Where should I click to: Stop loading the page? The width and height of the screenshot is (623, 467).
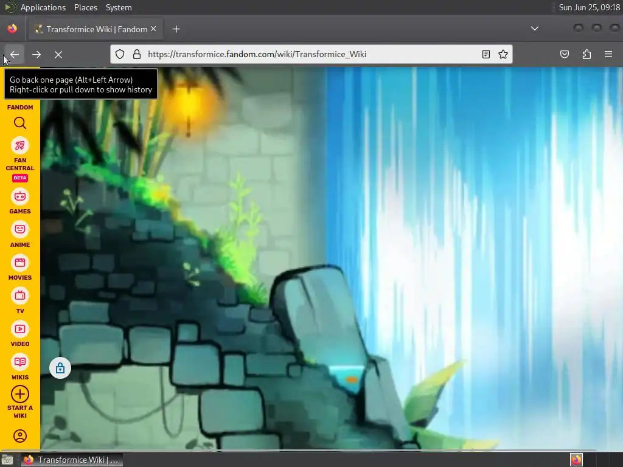click(58, 54)
